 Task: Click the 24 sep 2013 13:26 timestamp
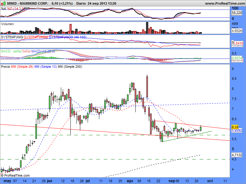click(x=102, y=3)
